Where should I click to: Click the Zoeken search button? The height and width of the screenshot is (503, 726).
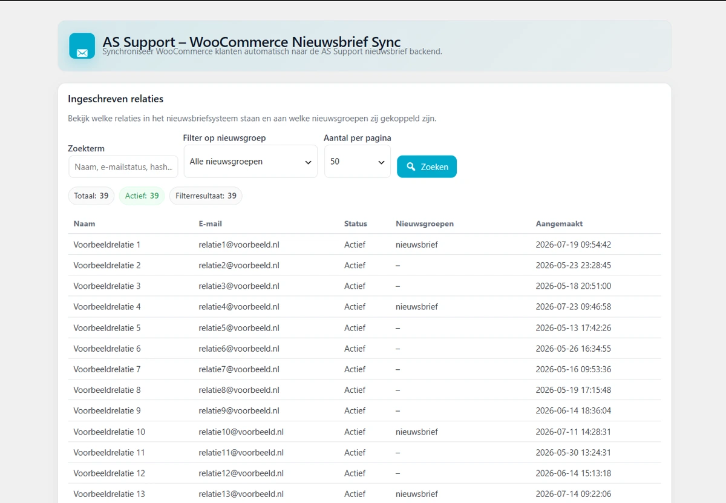tap(427, 166)
